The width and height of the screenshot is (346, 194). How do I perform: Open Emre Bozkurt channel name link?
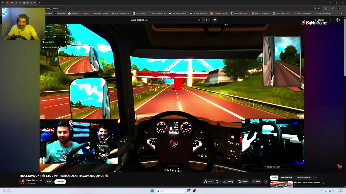click(33, 181)
